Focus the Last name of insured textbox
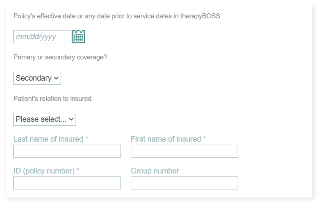Image resolution: width=320 pixels, height=205 pixels. [67, 151]
